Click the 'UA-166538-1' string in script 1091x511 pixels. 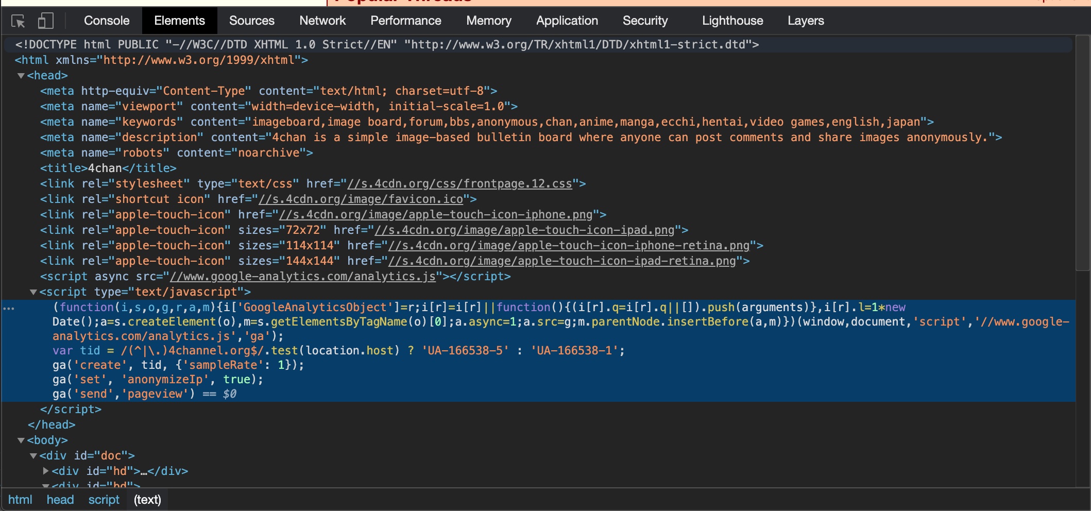click(574, 351)
